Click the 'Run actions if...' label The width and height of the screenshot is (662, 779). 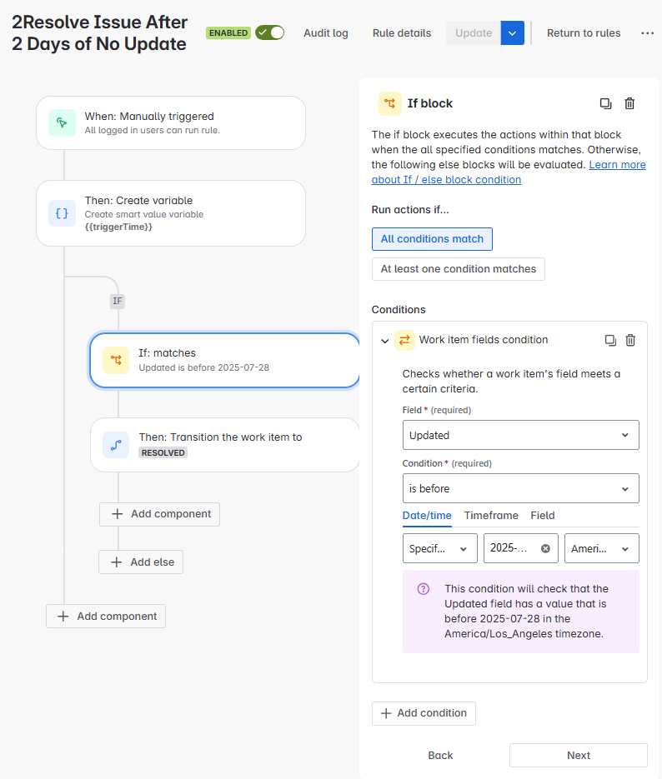pyautogui.click(x=410, y=210)
